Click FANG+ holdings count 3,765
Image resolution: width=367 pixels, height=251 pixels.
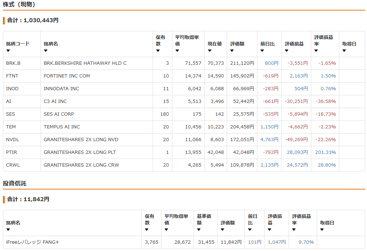tap(152, 242)
